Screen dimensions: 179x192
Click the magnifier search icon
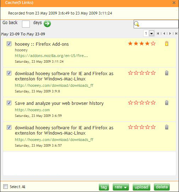pyautogui.click(x=136, y=24)
